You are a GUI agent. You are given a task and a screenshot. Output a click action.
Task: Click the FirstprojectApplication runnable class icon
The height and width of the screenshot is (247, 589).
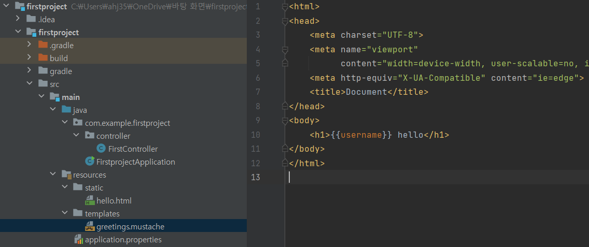(89, 162)
